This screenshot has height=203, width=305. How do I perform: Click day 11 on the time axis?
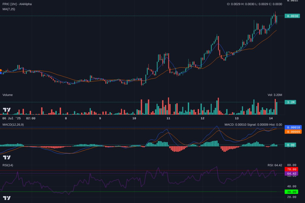168,118
